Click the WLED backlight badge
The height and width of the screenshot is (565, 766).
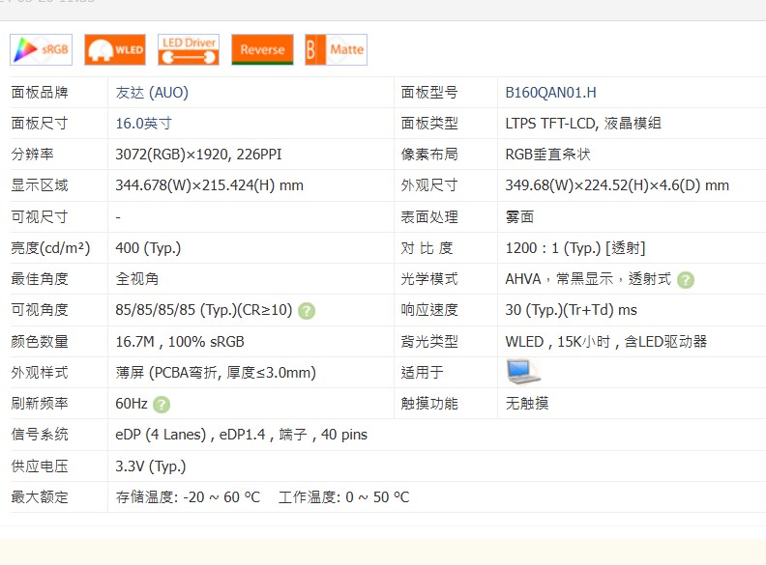coord(115,50)
